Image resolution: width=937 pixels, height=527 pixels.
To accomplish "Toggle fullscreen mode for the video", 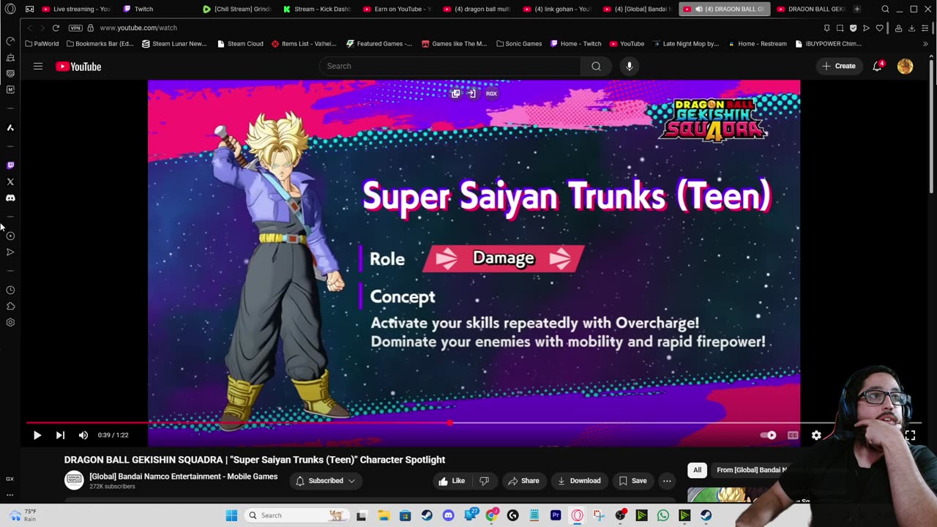I will click(910, 435).
